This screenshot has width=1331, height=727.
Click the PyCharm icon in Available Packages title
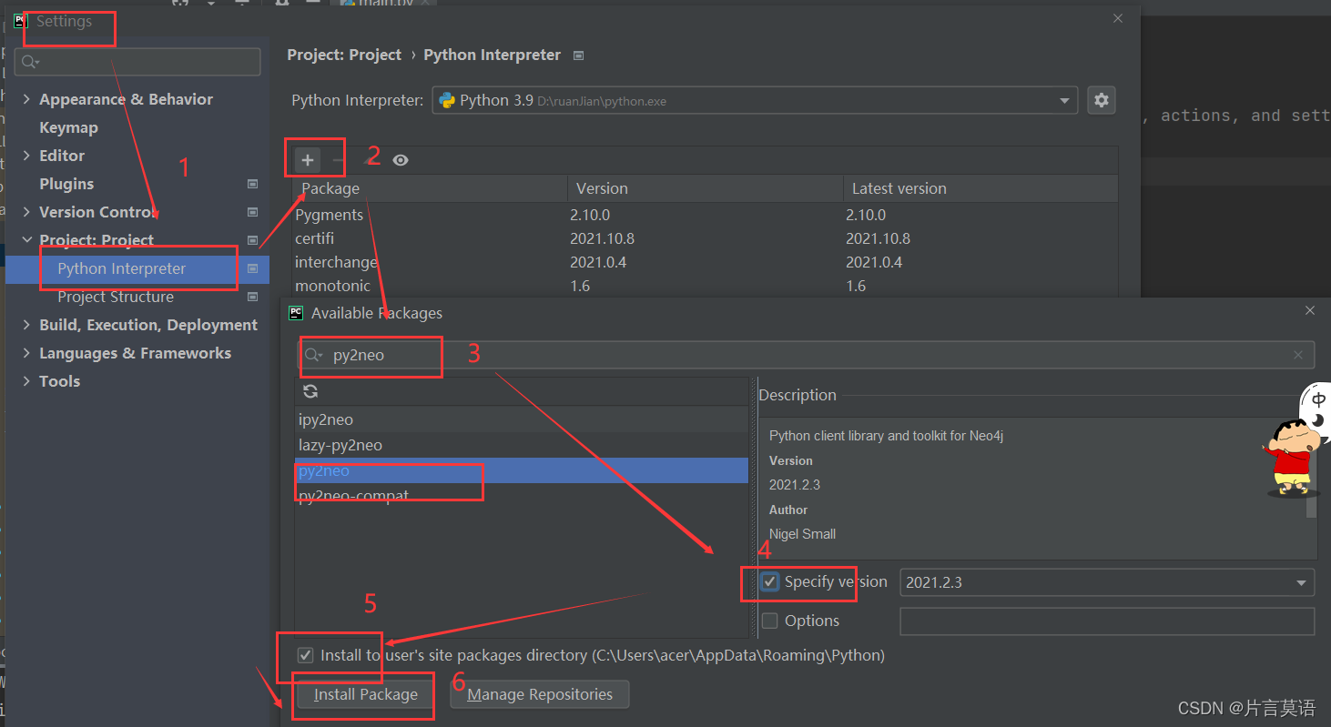pyautogui.click(x=296, y=313)
